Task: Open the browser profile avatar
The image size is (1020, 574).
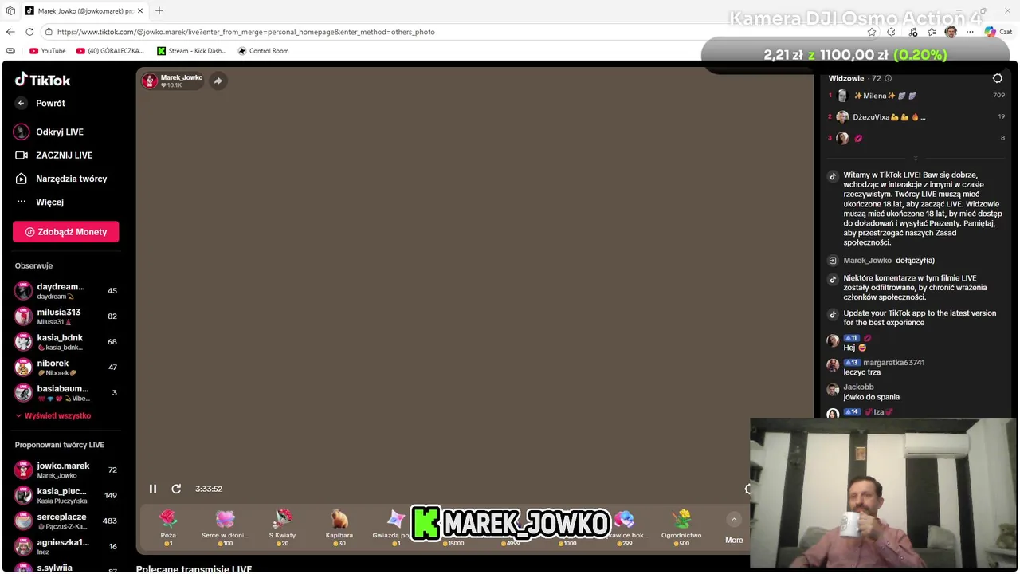Action: pos(951,32)
